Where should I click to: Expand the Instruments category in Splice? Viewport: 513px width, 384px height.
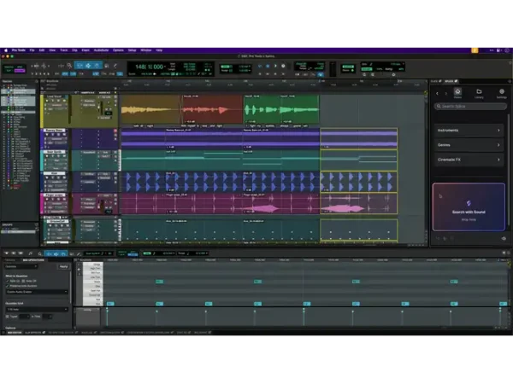469,131
